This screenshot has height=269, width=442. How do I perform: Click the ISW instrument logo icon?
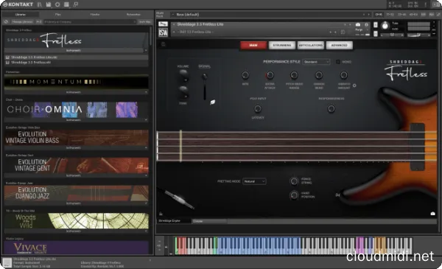coord(164,32)
